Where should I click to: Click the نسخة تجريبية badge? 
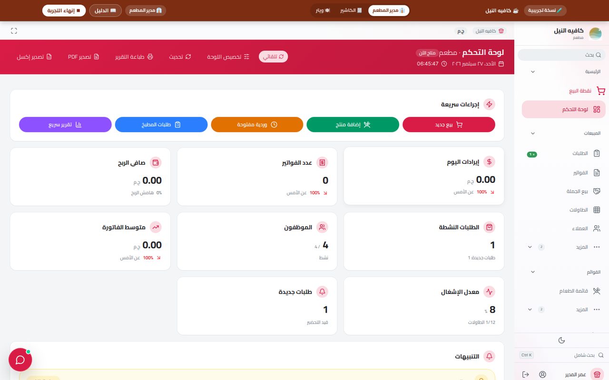coord(545,10)
